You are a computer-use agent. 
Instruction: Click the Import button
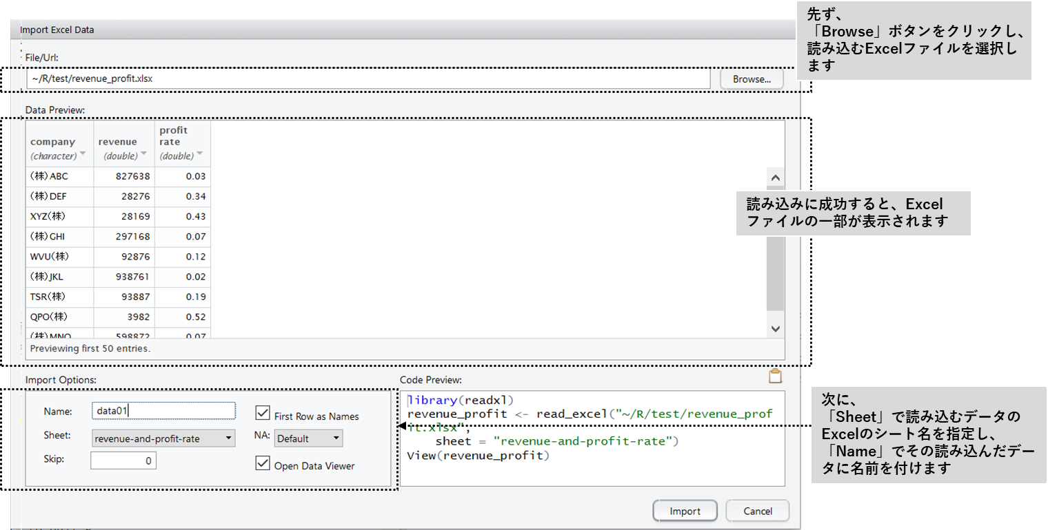[685, 511]
